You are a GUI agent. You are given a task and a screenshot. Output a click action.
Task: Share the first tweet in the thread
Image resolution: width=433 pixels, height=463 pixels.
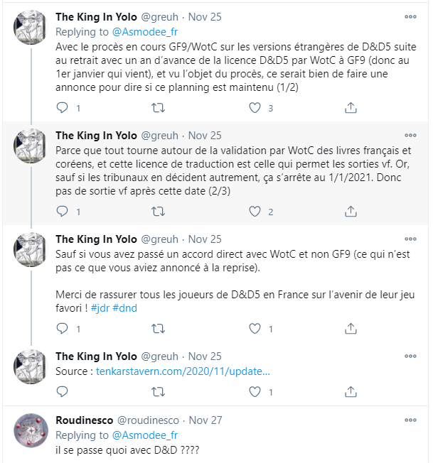350,108
